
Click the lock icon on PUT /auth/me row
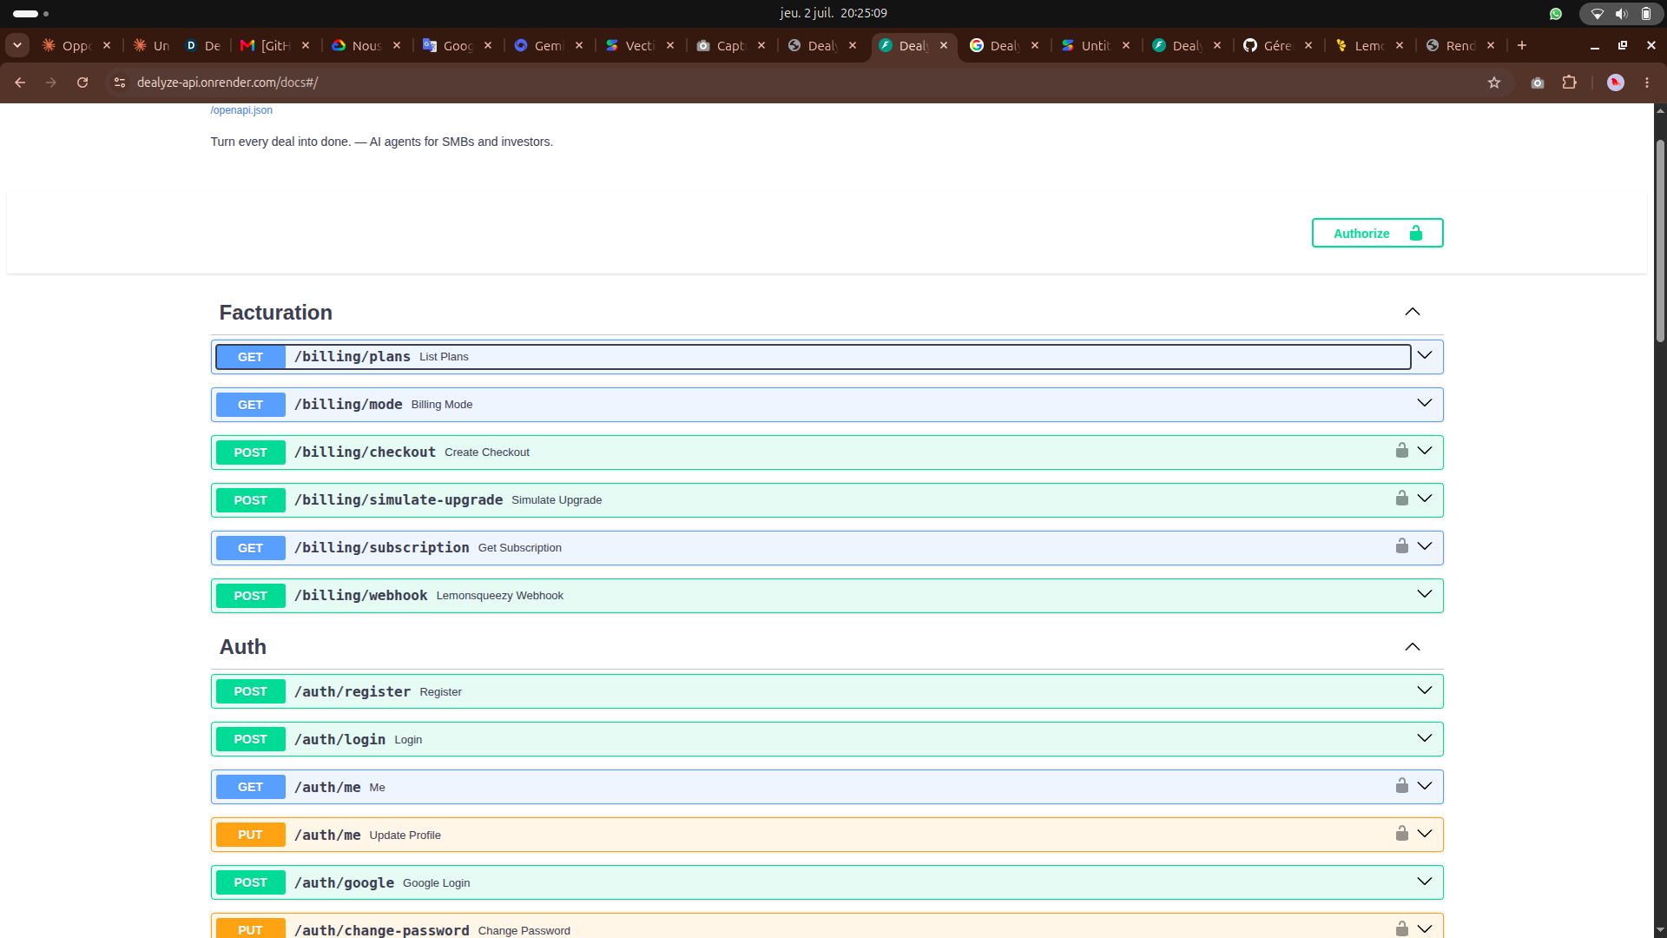[1401, 833]
